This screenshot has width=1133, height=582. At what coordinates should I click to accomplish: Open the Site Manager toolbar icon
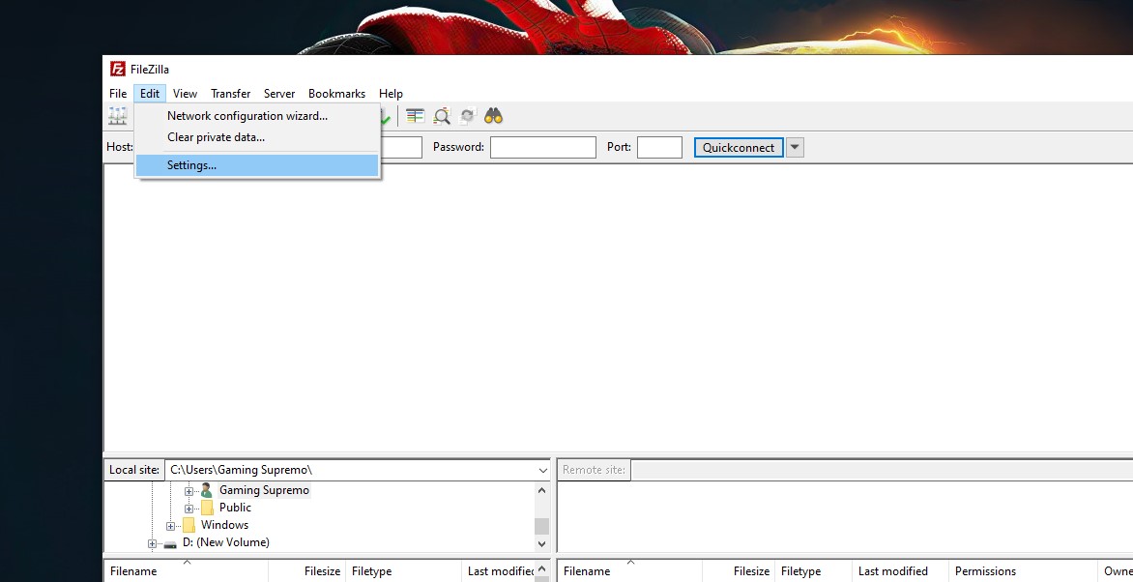click(x=118, y=117)
